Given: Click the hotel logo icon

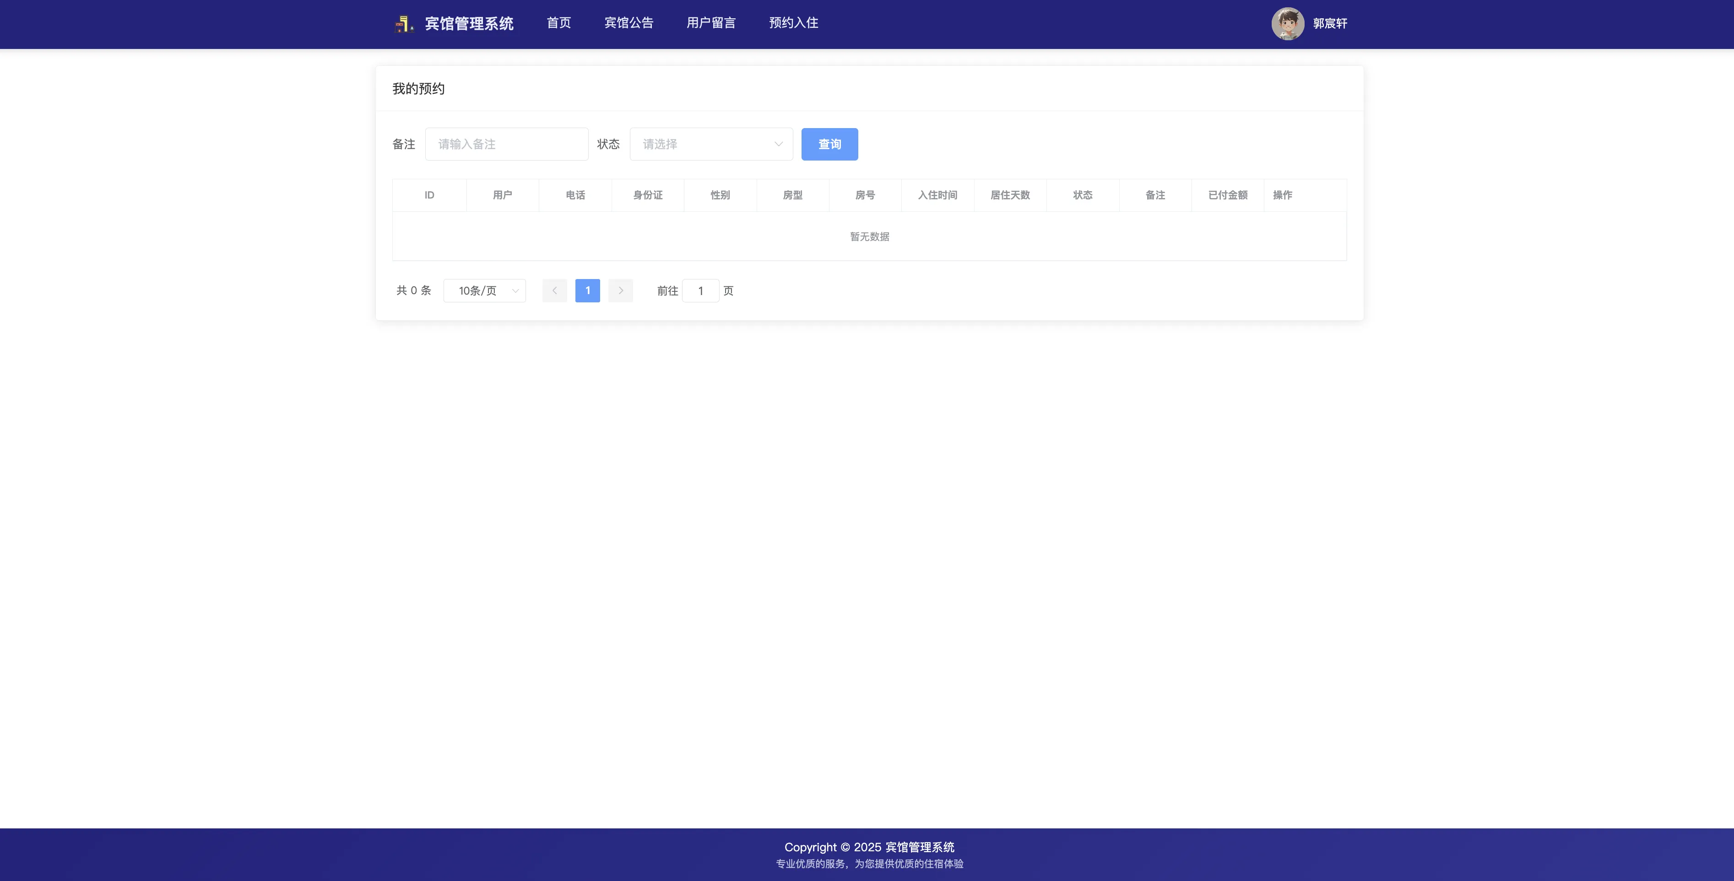Looking at the screenshot, I should (403, 24).
